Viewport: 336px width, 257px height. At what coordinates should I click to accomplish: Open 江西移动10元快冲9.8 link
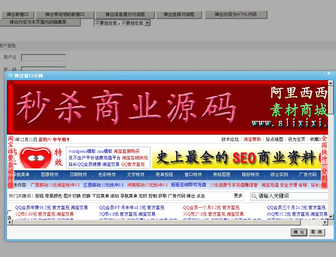[x=104, y=185]
